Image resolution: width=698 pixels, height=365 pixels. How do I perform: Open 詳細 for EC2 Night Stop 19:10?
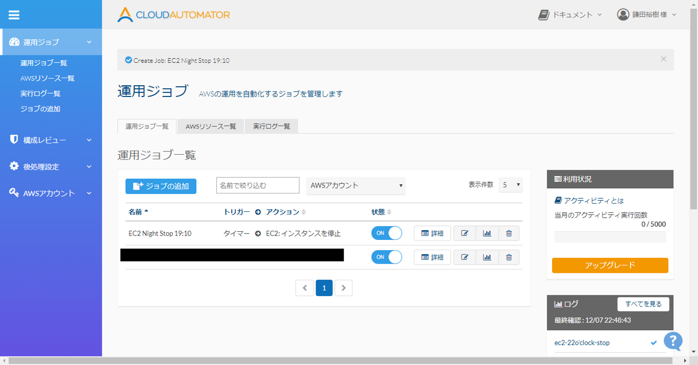click(432, 233)
